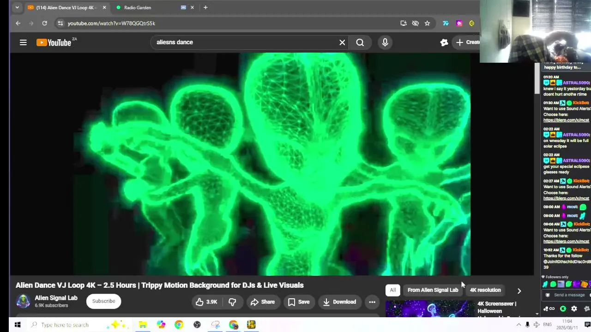Image resolution: width=591 pixels, height=332 pixels.
Task: Click the green K icon below chat
Action: [563, 309]
